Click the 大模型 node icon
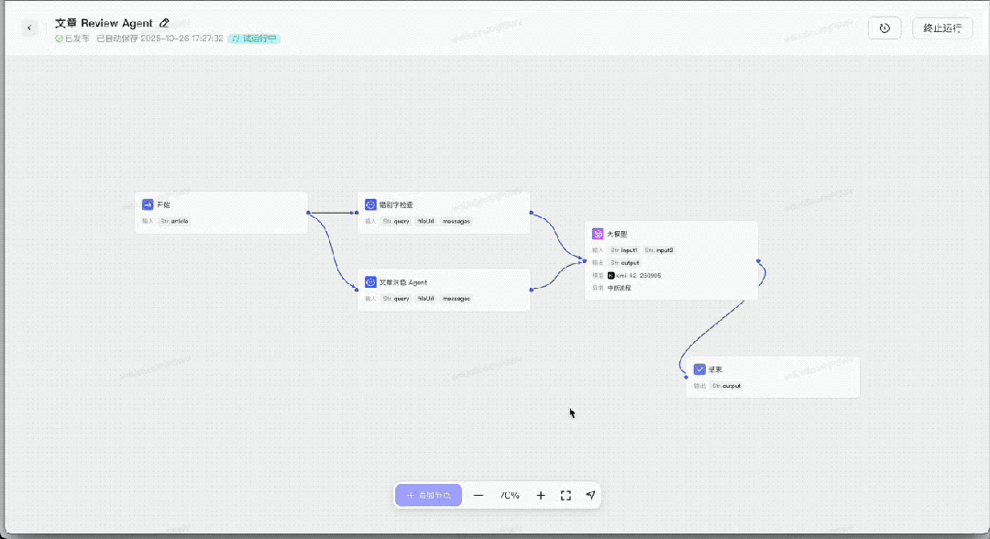This screenshot has height=539, width=990. [598, 234]
